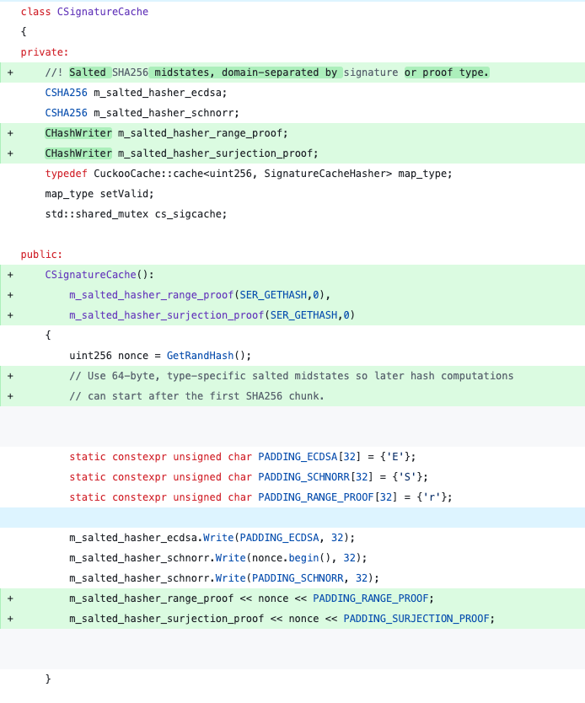Click the plus marker on the PADDING_SURJECTION_PROOF line
This screenshot has height=703, width=585.
[x=10, y=619]
